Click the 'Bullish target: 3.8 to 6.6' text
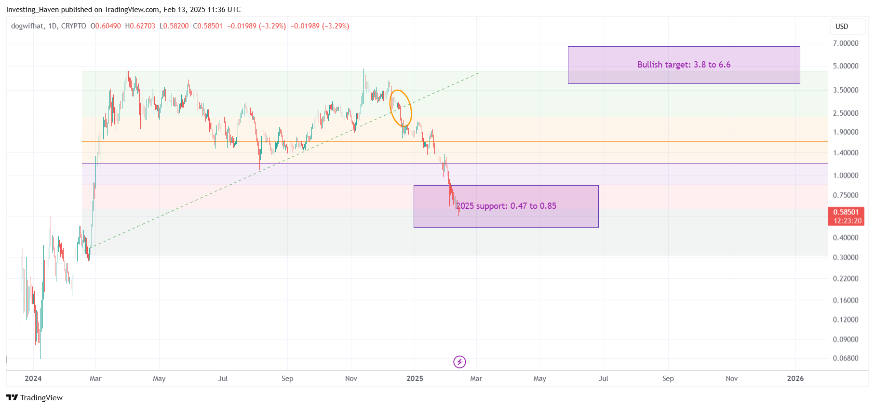The height and width of the screenshot is (408, 875). click(684, 65)
